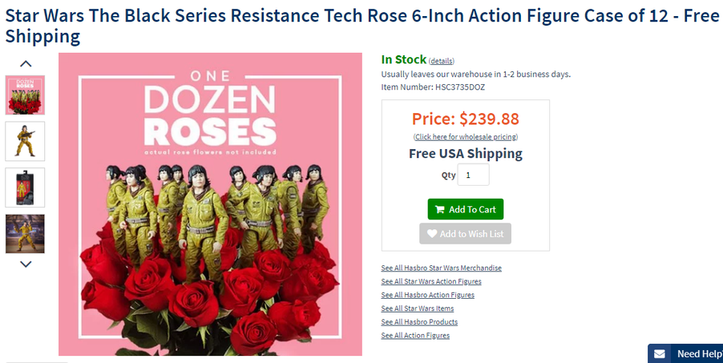Click the up chevron above thumbnails
This screenshot has width=723, height=363.
(26, 63)
